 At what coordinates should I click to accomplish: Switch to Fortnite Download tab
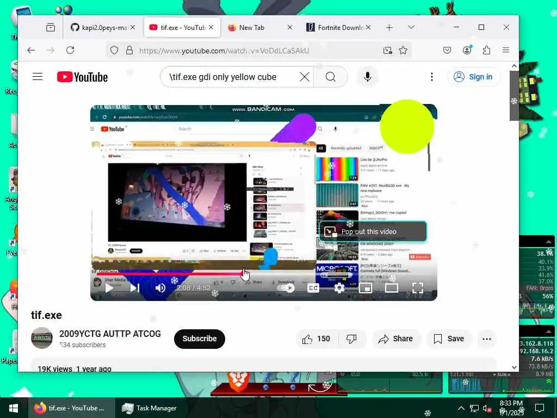pos(336,27)
